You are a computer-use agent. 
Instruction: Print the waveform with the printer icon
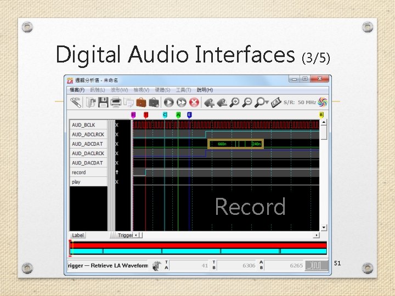[116, 103]
